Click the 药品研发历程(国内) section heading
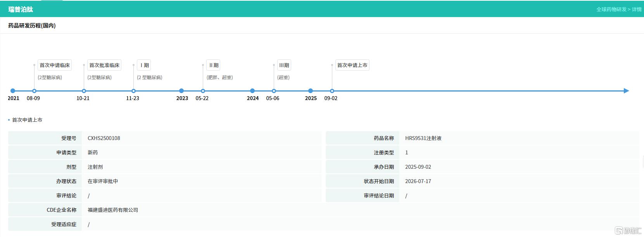 (32, 26)
